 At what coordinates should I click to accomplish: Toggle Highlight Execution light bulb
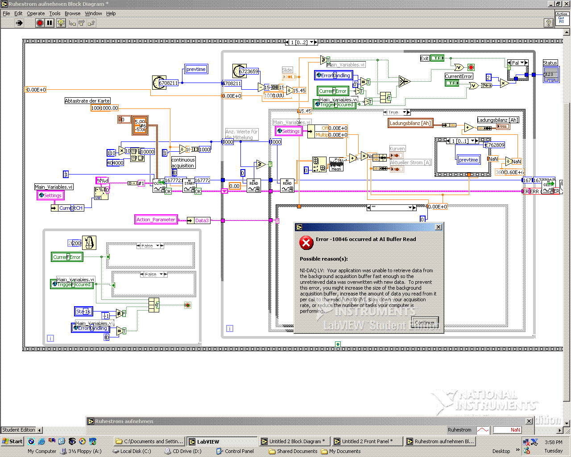61,23
